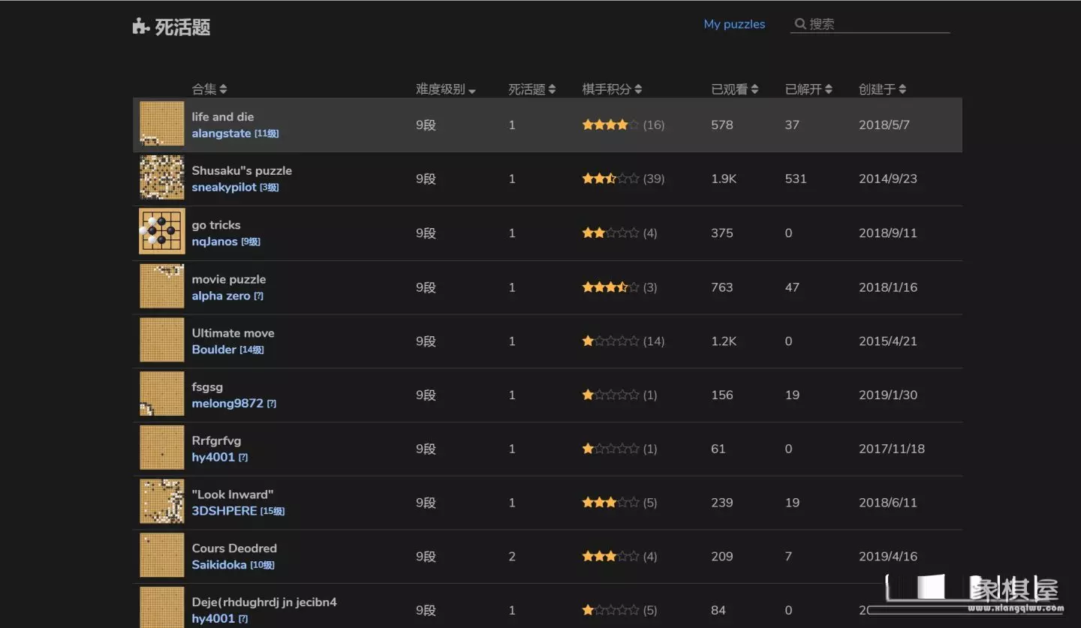Open author profile sneakypilot
Image resolution: width=1081 pixels, height=628 pixels.
tap(224, 188)
